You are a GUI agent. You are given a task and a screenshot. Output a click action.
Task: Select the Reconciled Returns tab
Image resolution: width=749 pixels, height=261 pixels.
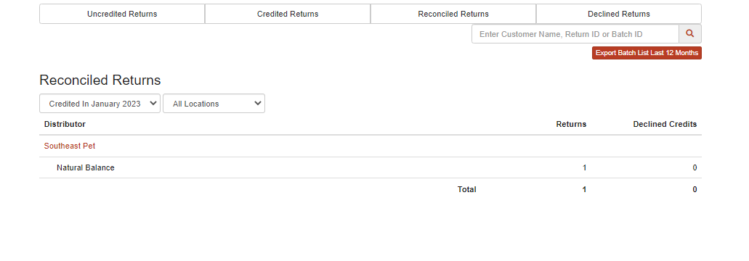click(x=453, y=14)
